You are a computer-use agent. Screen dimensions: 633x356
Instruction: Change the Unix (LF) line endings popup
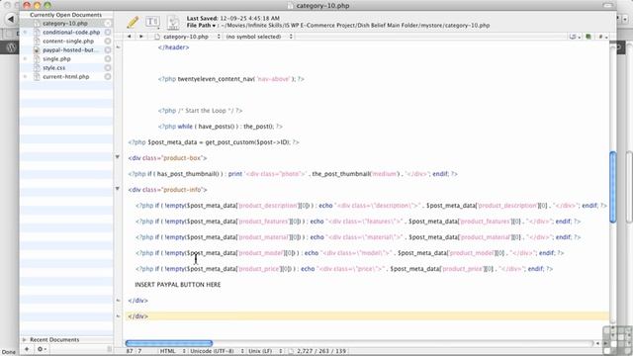tap(265, 351)
